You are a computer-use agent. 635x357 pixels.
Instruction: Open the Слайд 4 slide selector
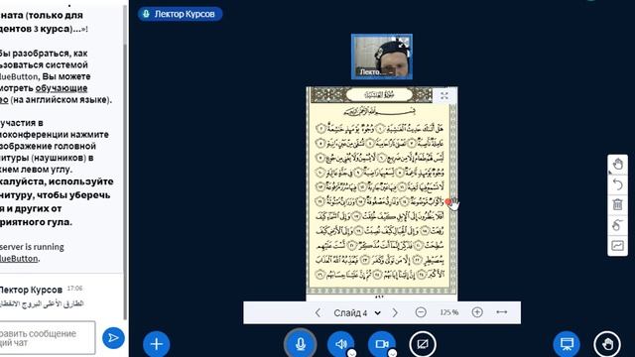point(357,312)
